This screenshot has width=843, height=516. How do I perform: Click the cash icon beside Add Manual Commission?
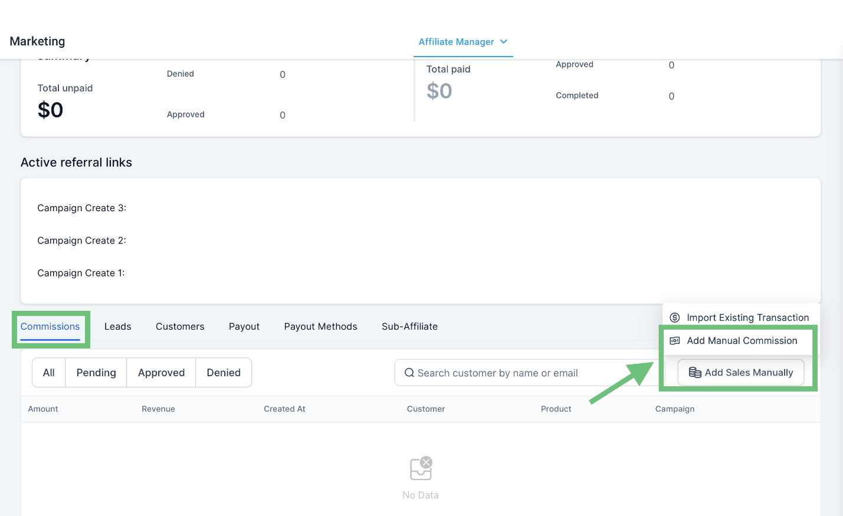(675, 341)
